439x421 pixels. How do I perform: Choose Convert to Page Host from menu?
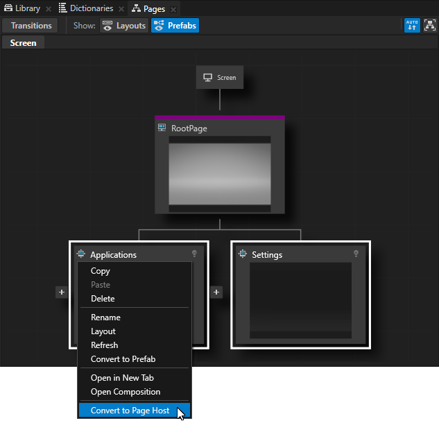(x=130, y=411)
